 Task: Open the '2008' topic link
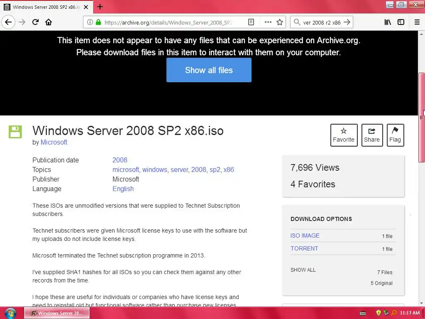199,169
